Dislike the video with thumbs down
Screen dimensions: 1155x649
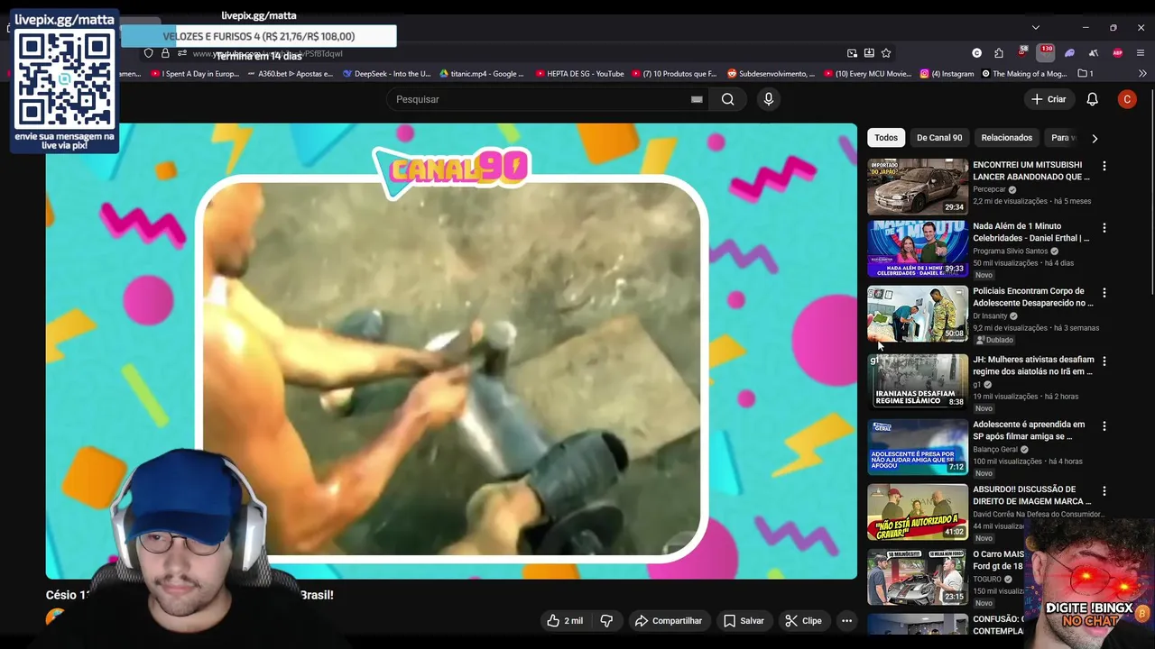click(606, 620)
